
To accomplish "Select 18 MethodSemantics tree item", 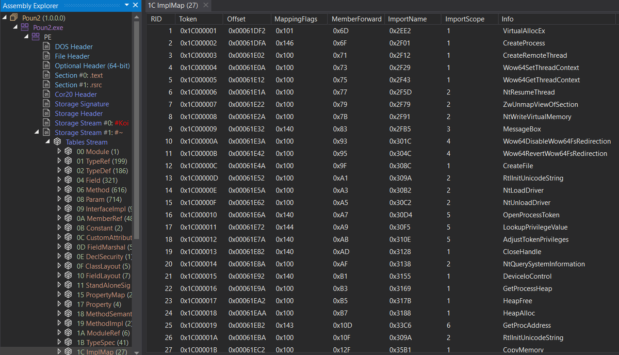I will [104, 314].
